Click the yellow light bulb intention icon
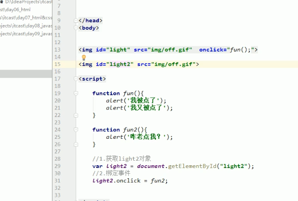This screenshot has width=298, height=201. (x=84, y=57)
